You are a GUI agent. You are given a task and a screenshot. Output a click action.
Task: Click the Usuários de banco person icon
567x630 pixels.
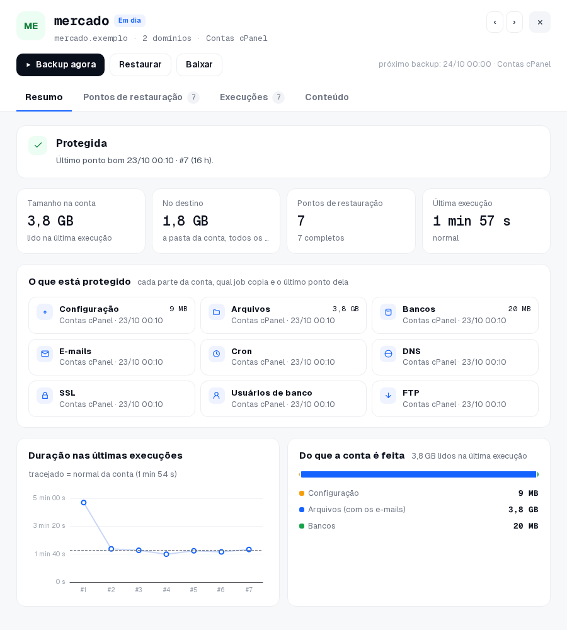pyautogui.click(x=216, y=396)
